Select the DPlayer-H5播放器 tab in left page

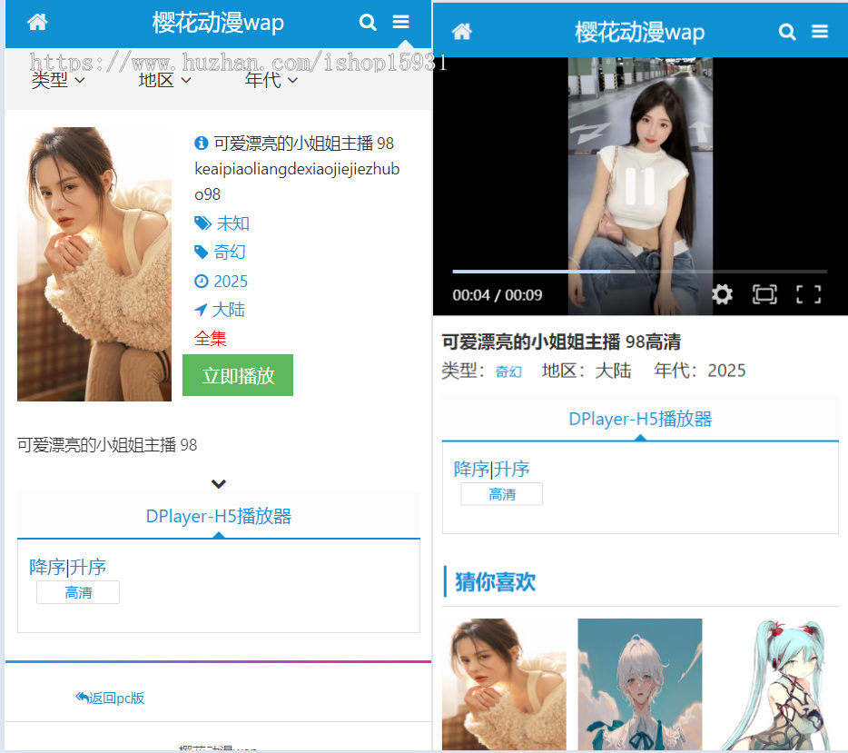click(x=219, y=516)
